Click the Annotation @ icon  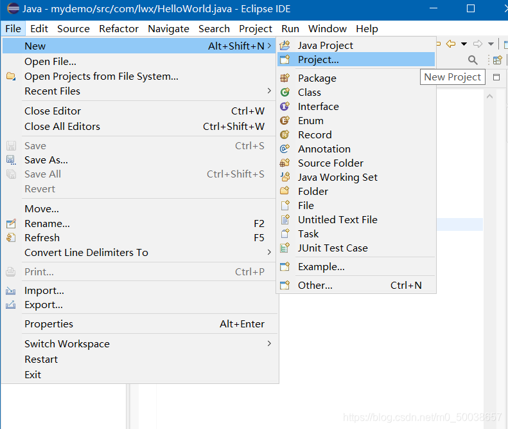pos(285,149)
